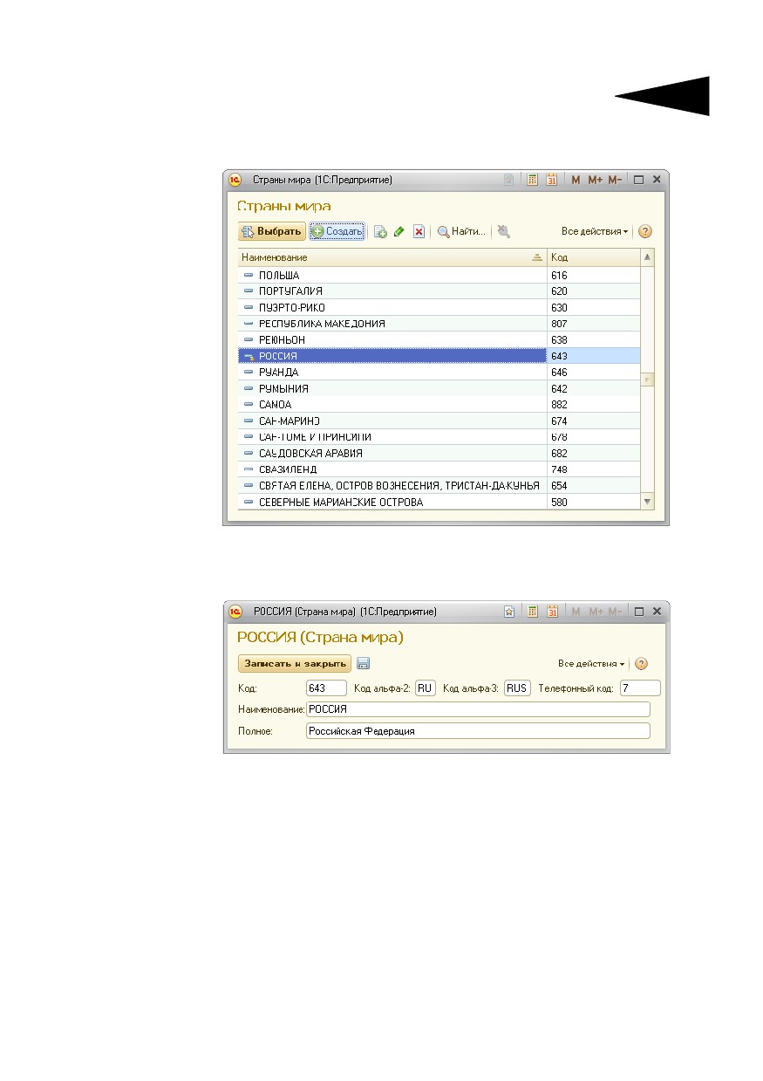Click the Записать и закрыть button

(295, 664)
